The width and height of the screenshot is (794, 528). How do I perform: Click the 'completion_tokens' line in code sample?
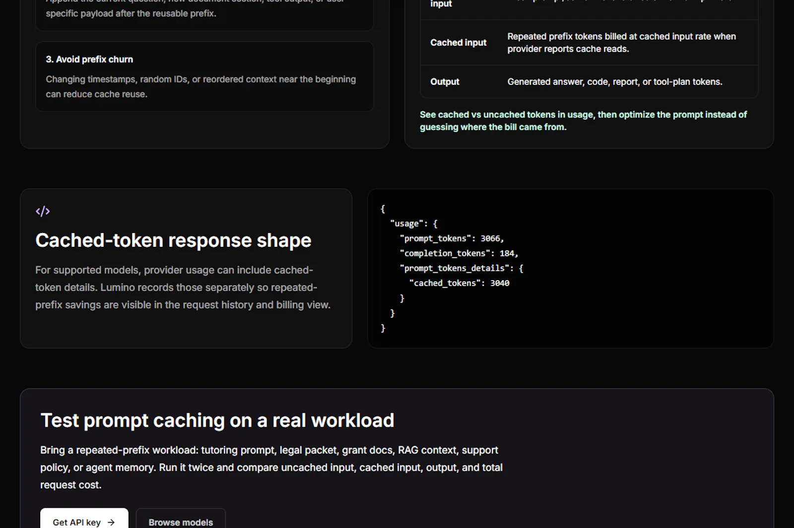[x=459, y=253]
